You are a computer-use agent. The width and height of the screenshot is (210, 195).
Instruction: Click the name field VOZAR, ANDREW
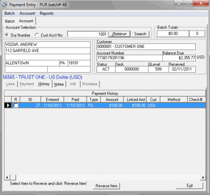47,45
